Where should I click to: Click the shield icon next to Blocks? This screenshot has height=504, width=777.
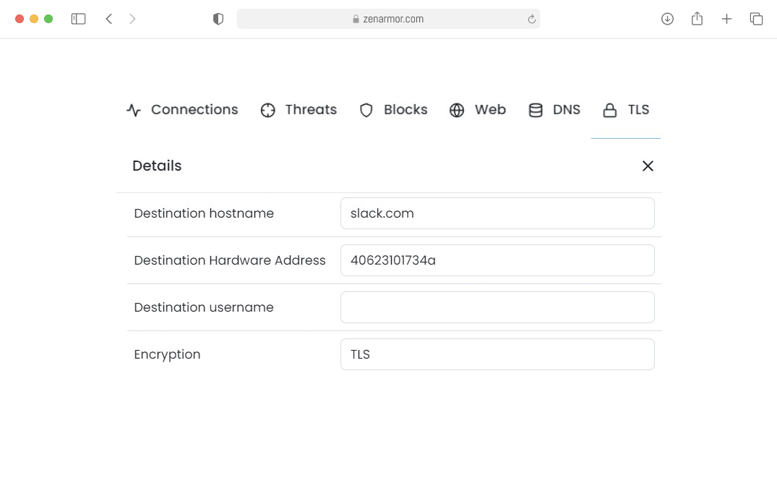tap(366, 110)
